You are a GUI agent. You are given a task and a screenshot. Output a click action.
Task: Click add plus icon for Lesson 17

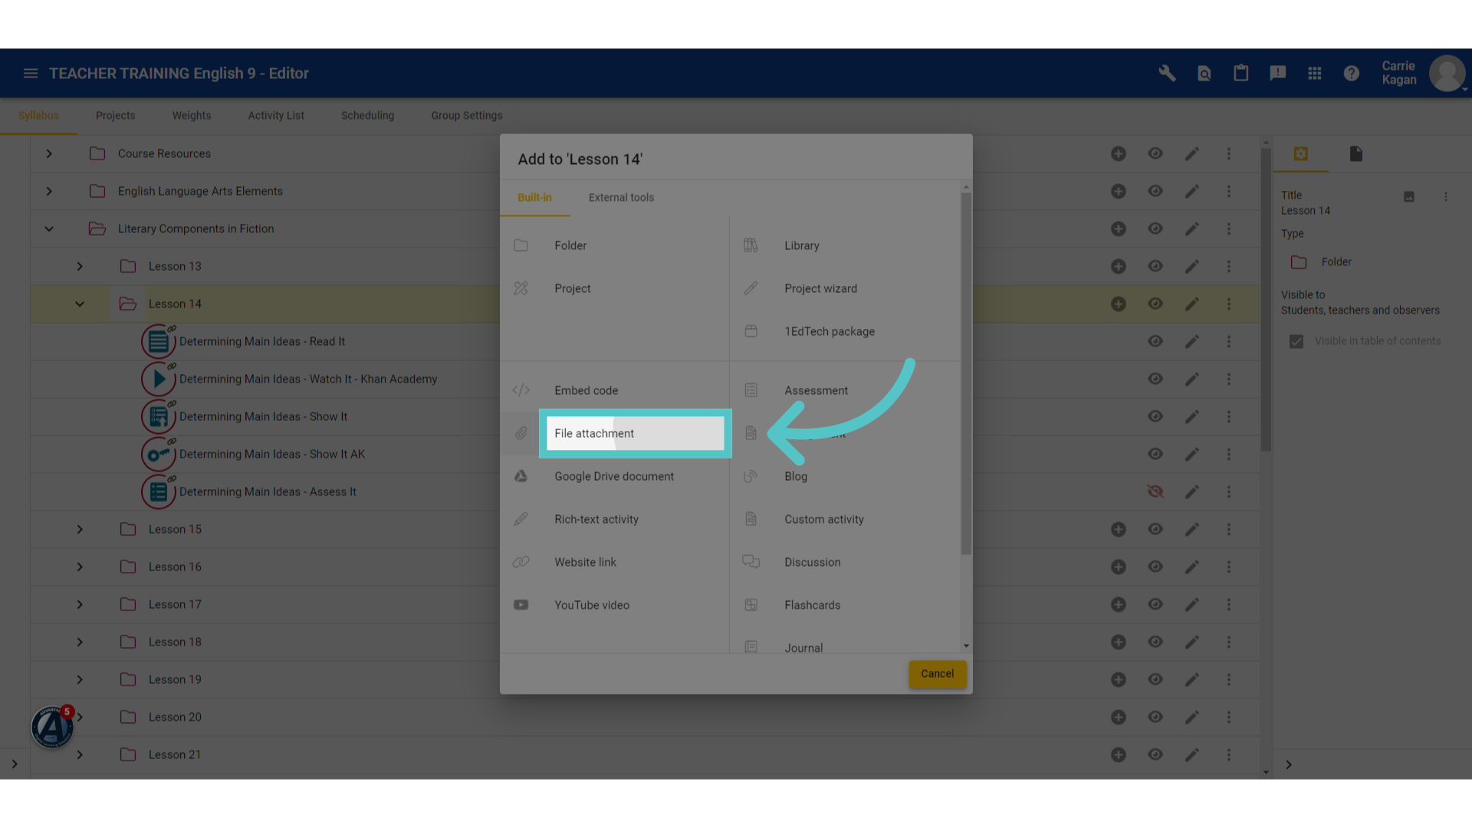tap(1119, 605)
